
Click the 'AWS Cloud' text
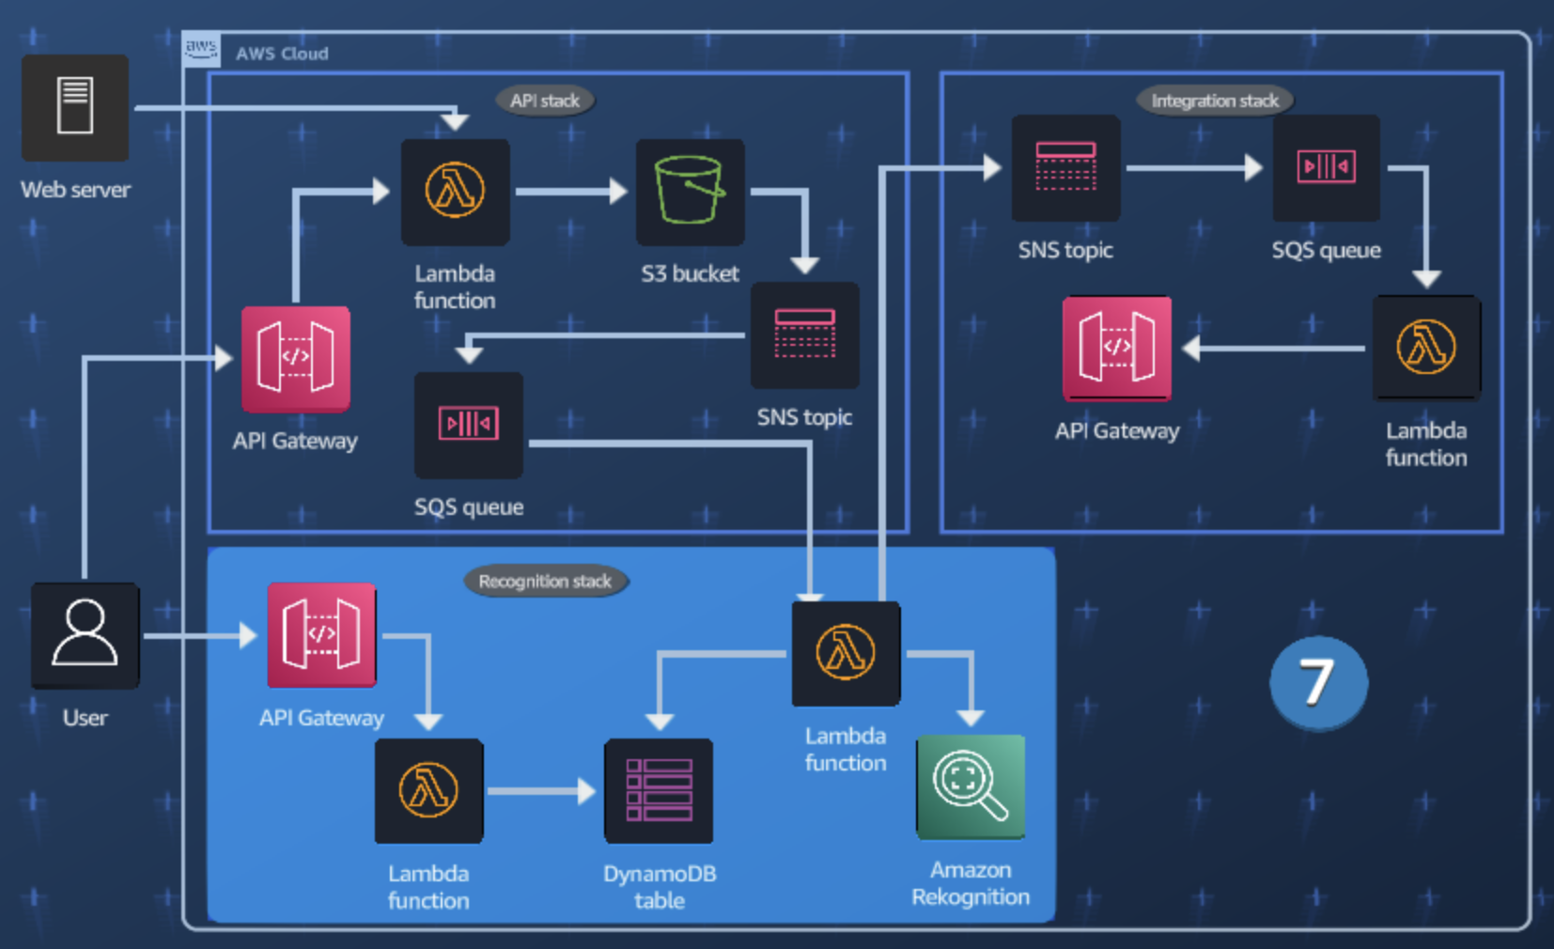click(x=282, y=54)
